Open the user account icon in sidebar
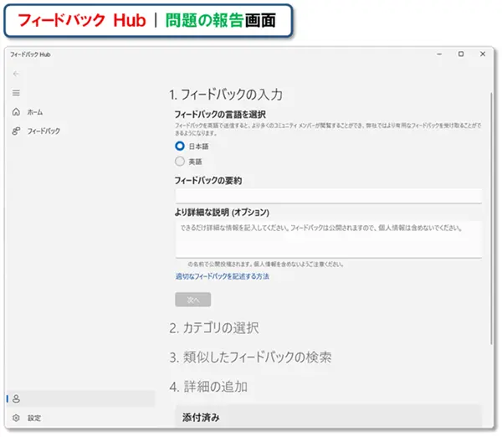This screenshot has width=502, height=437. tap(16, 398)
